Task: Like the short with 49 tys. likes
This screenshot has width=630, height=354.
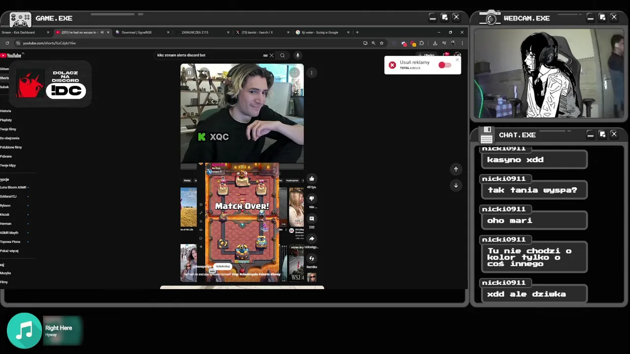Action: pos(312,178)
